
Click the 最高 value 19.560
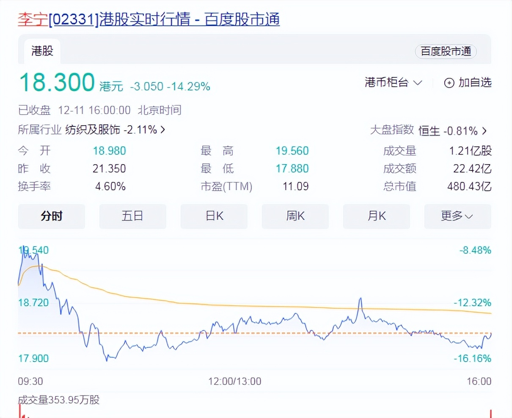point(292,151)
